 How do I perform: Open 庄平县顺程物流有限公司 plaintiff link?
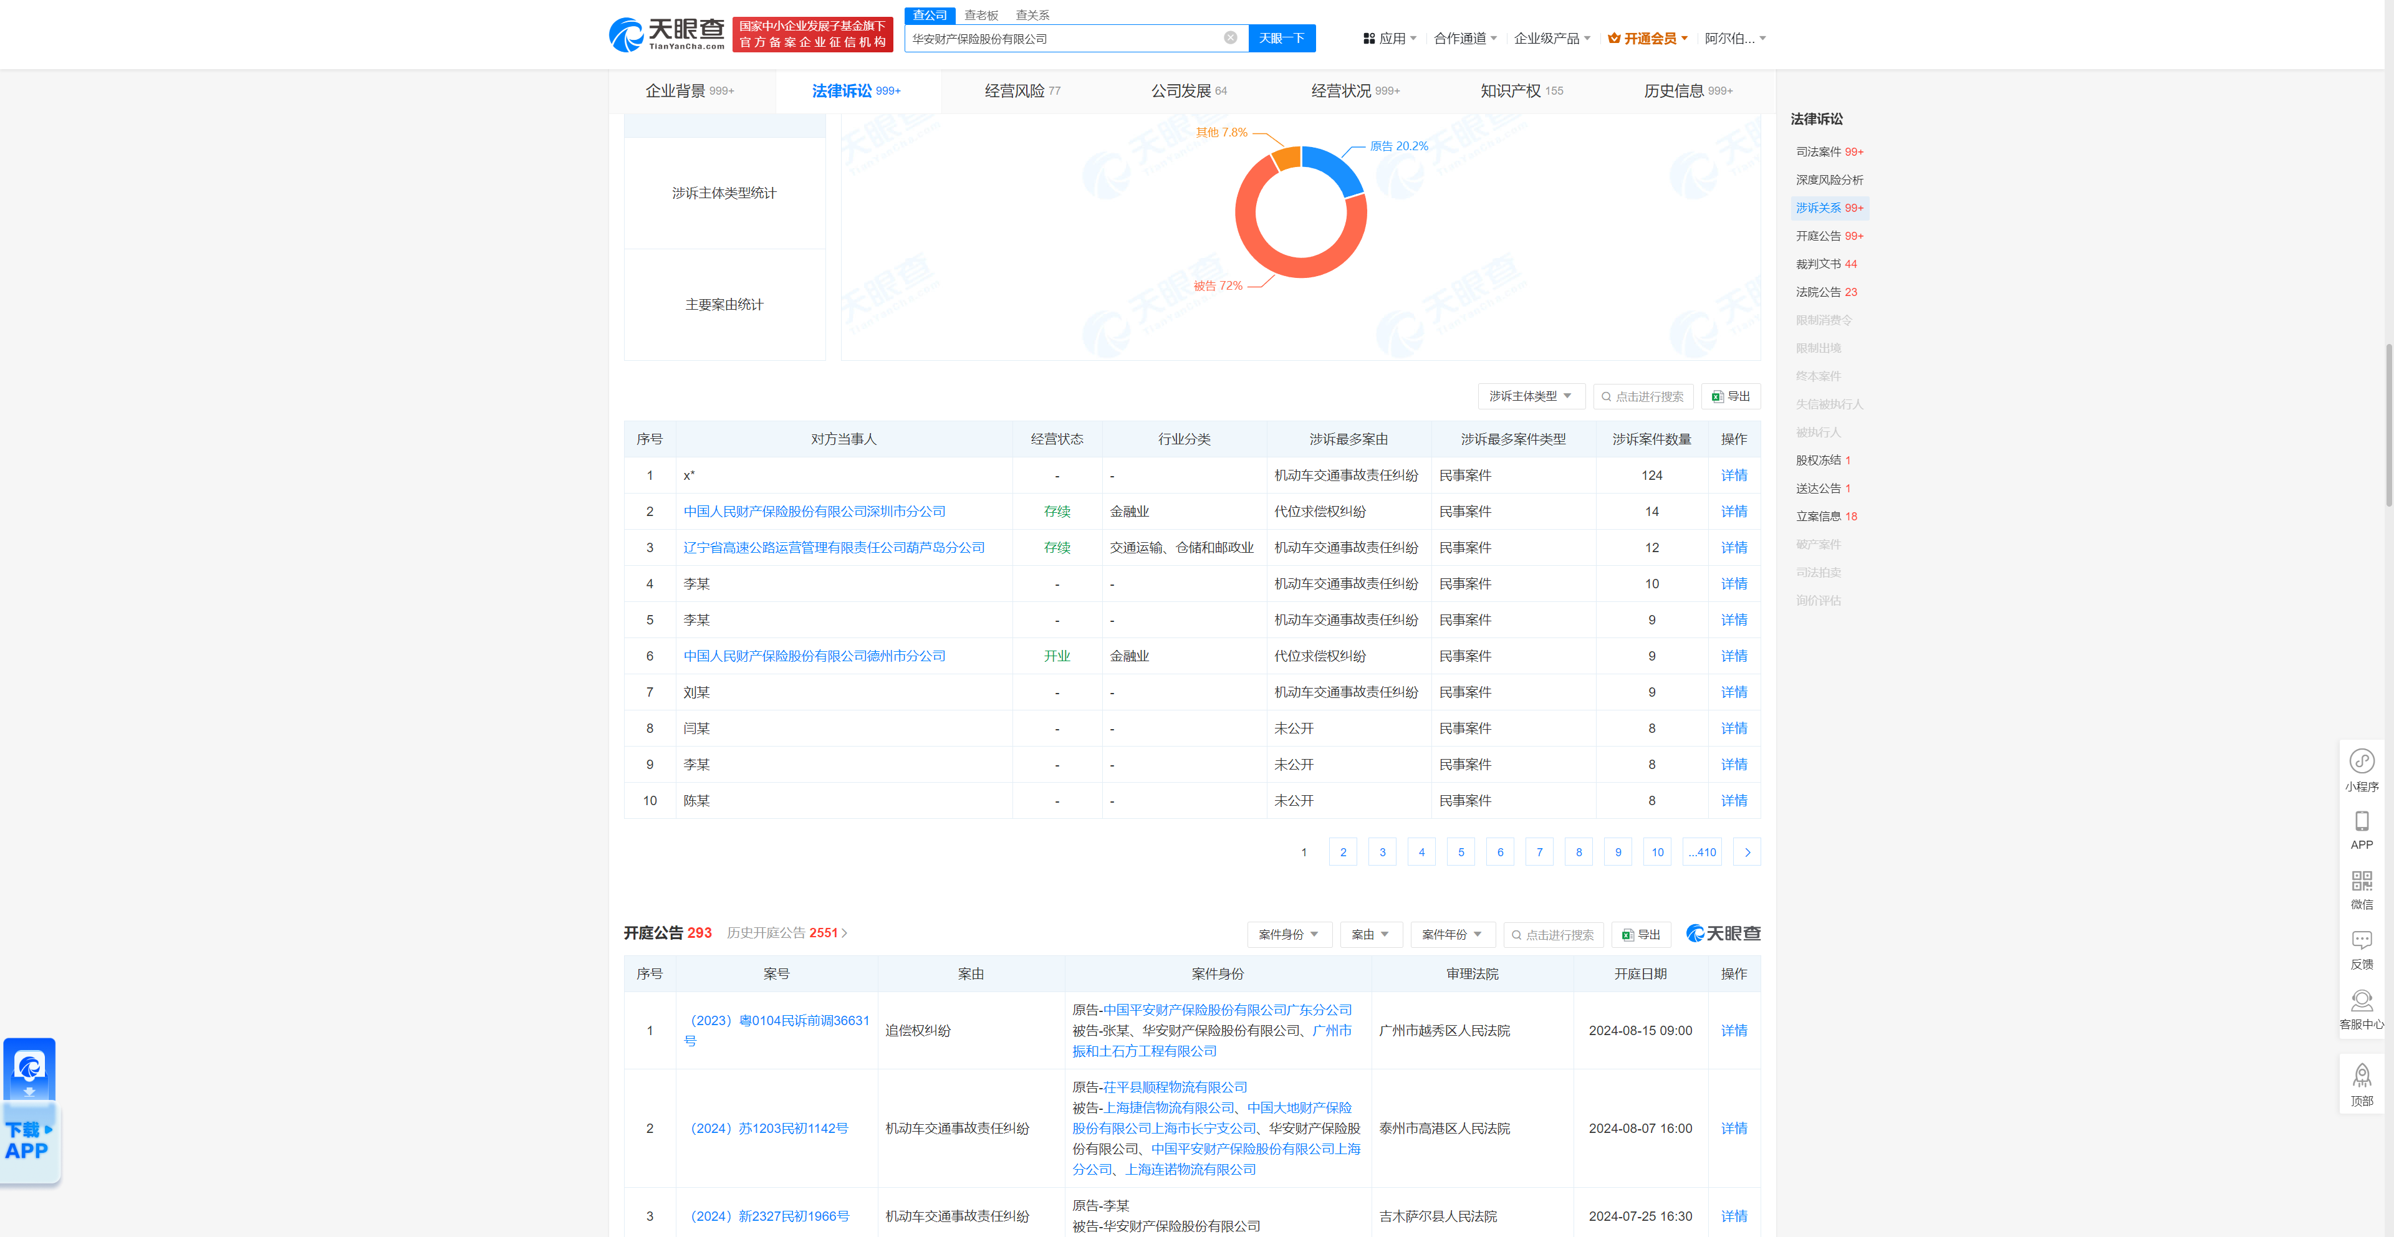pyautogui.click(x=1175, y=1087)
